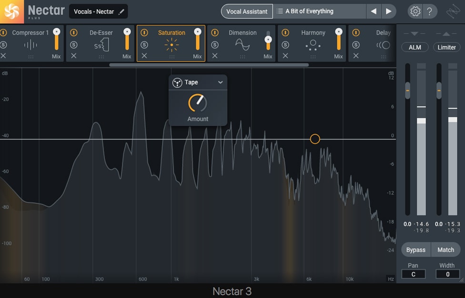Remove the De-Esser module
The height and width of the screenshot is (298, 465).
pos(74,55)
